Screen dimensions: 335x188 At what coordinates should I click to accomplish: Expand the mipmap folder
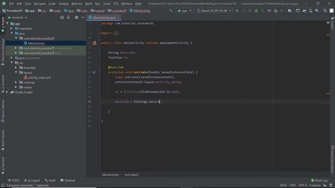[x=16, y=83]
